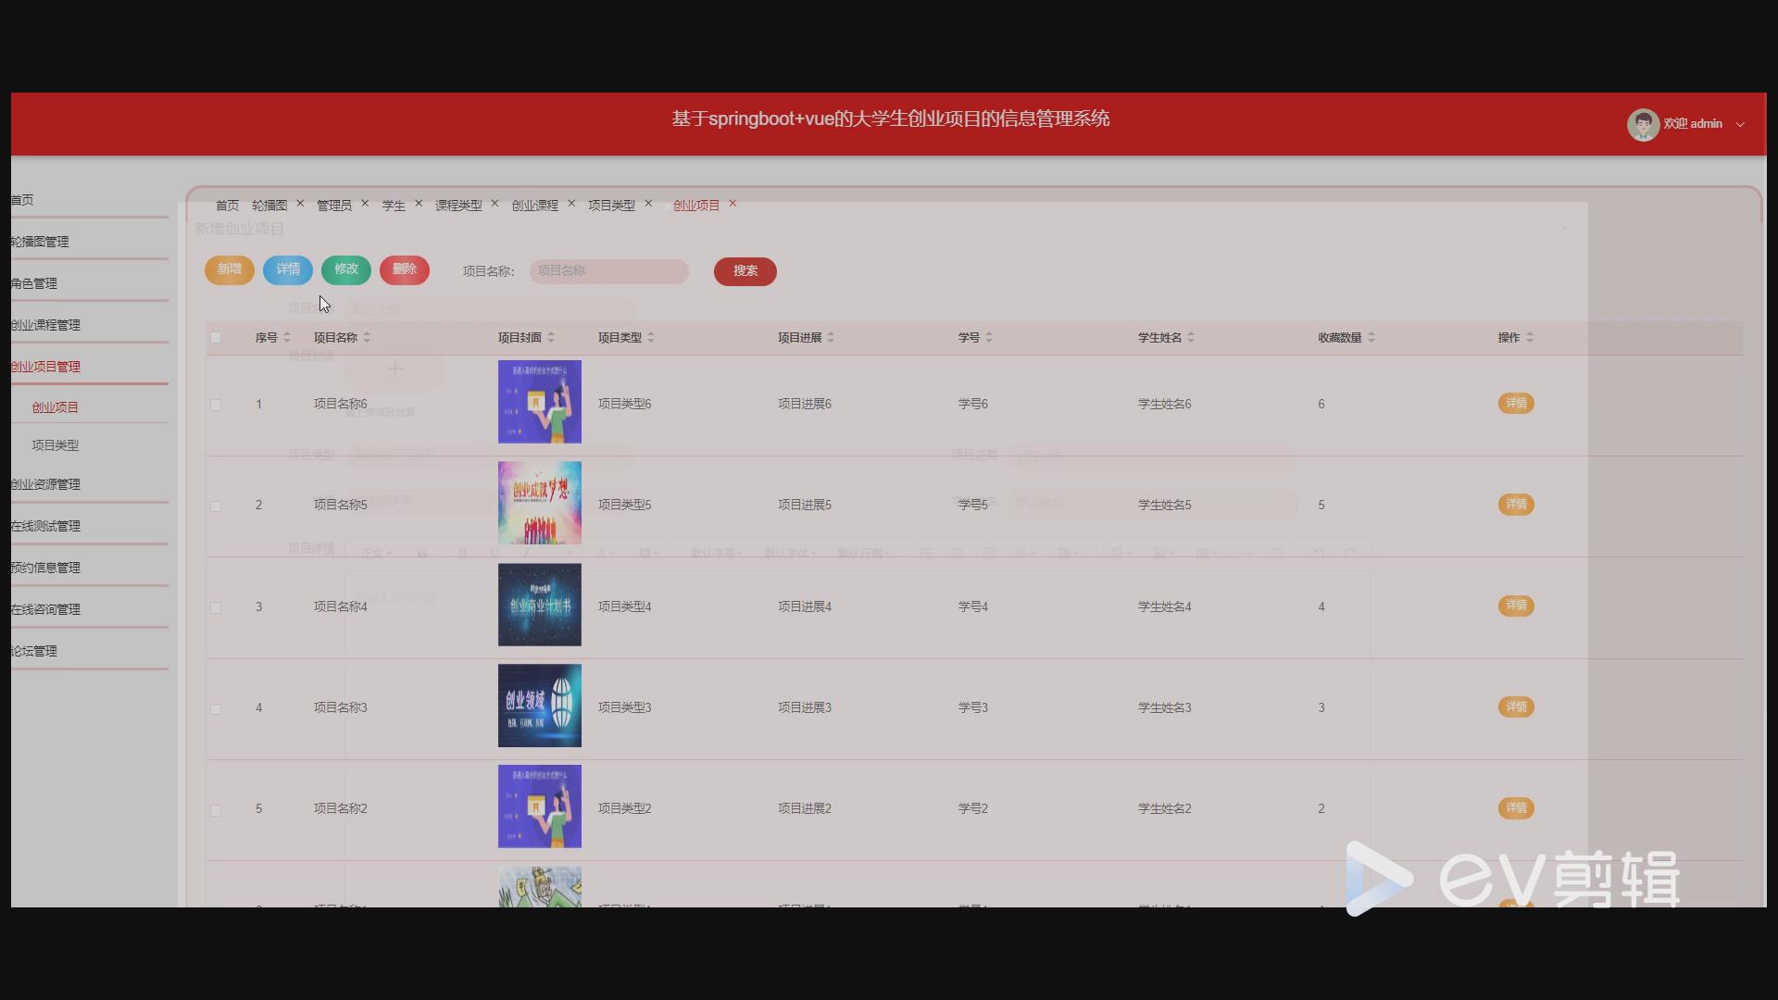Check the box for row 项目名称2
Image resolution: width=1778 pixels, height=1000 pixels.
pyautogui.click(x=216, y=810)
